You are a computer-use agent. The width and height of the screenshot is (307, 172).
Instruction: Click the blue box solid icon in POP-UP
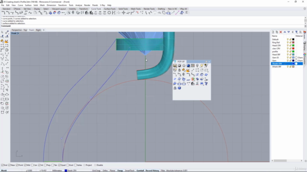tap(179, 88)
